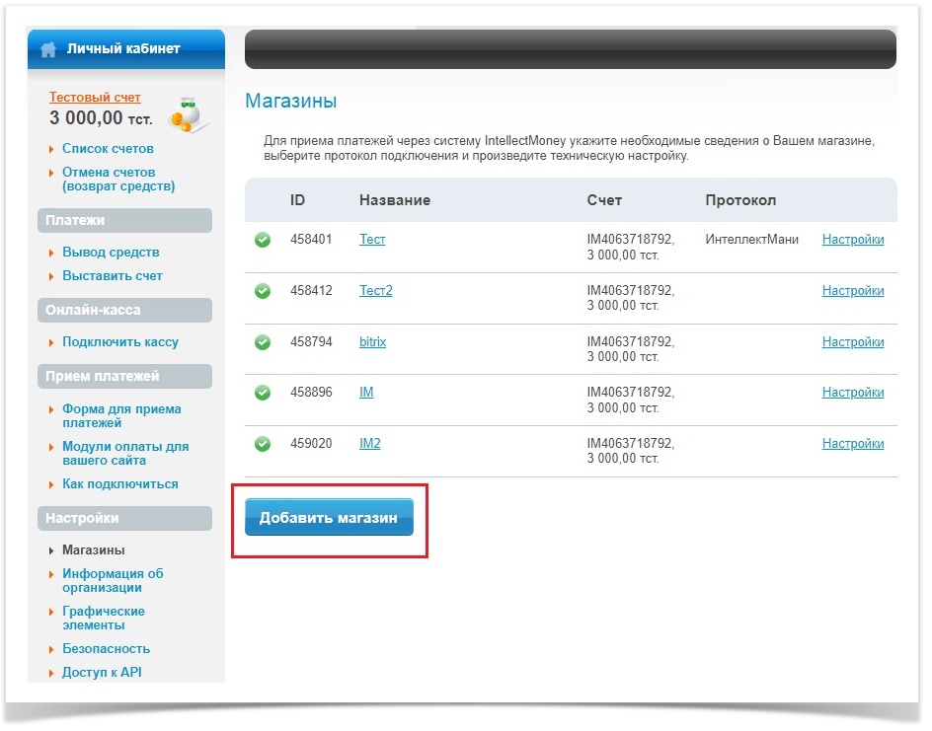Click the money bag coins icon
This screenshot has width=932, height=731.
pyautogui.click(x=189, y=114)
